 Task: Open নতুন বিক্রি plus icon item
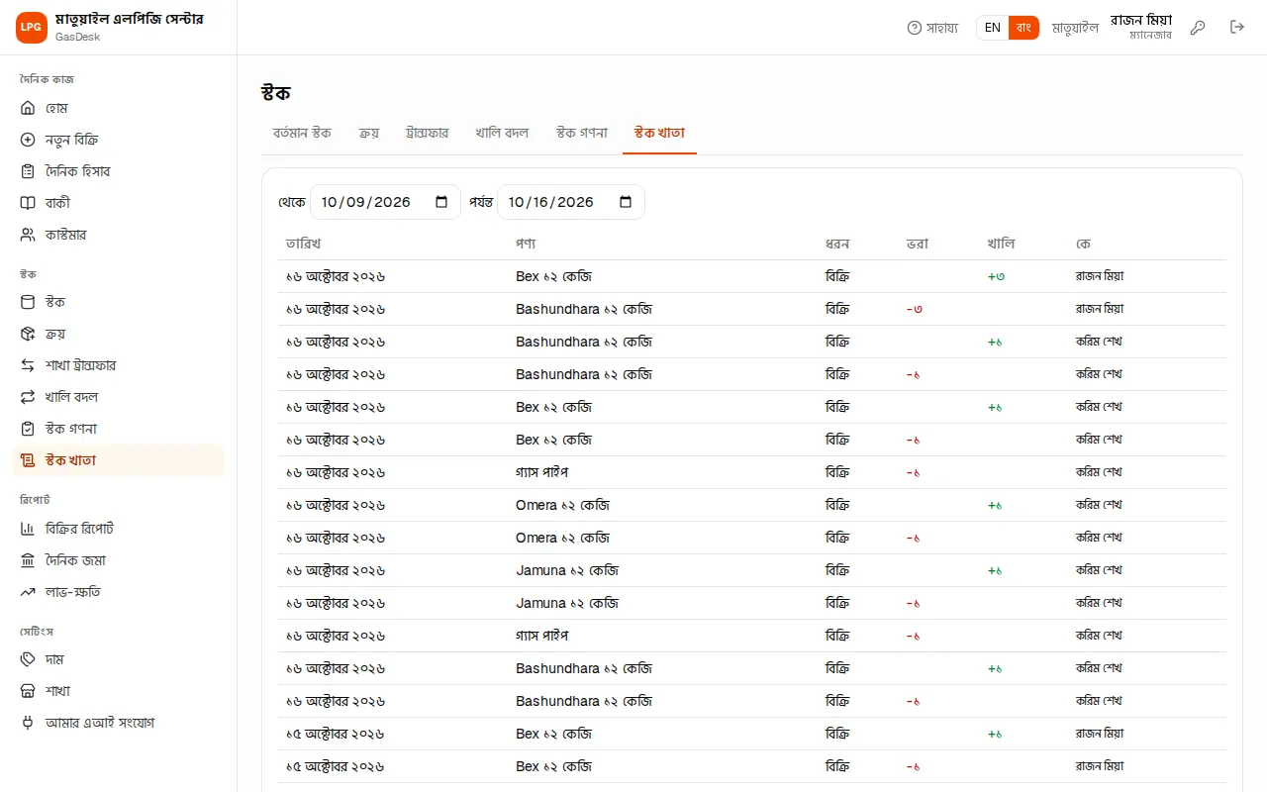pos(118,140)
